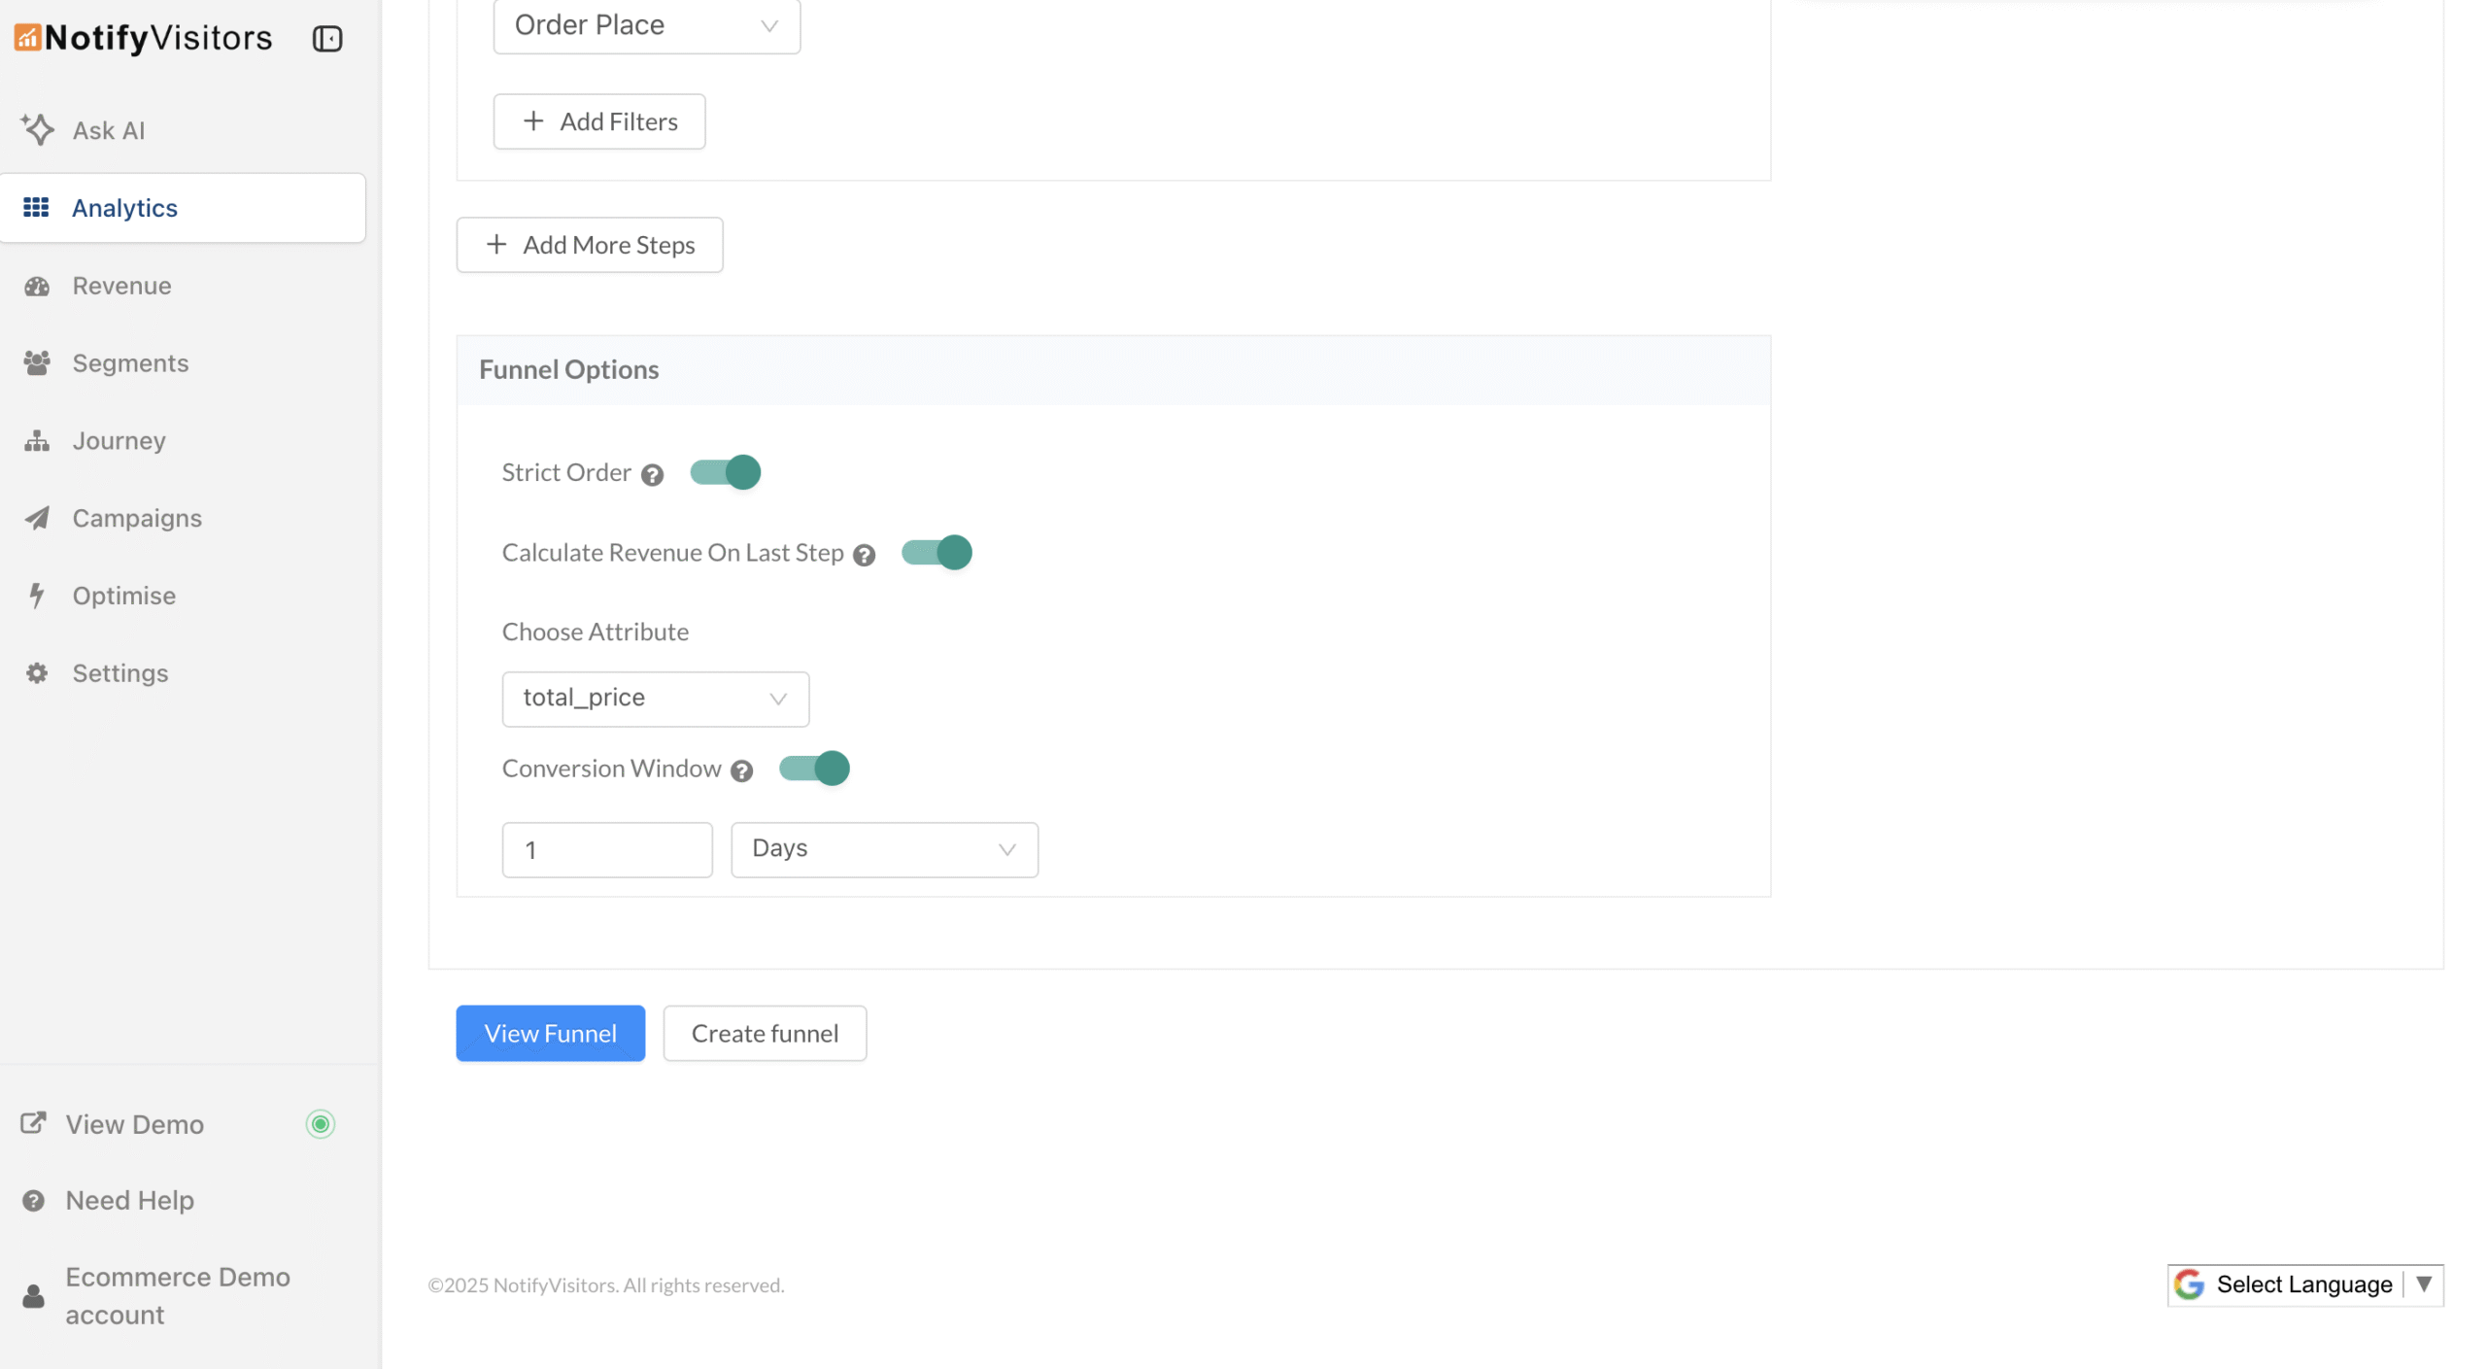This screenshot has width=2487, height=1369.
Task: Open the Settings menu item
Action: (120, 672)
